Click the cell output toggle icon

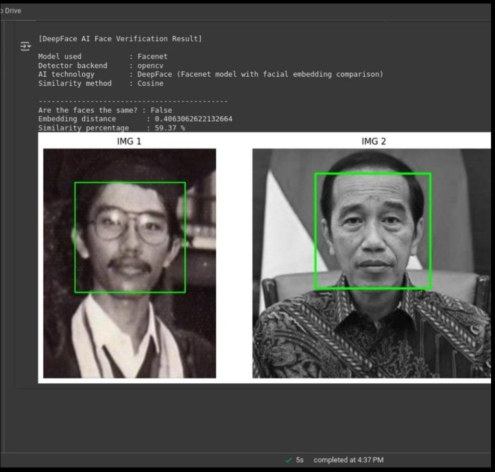25,46
